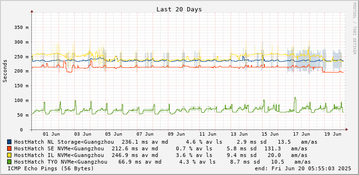Click the 'HostHatch IL NVMe<Guangzhou' legend label

(x=59, y=156)
